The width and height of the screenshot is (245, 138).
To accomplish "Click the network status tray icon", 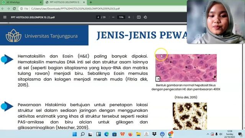I will click(x=212, y=134).
